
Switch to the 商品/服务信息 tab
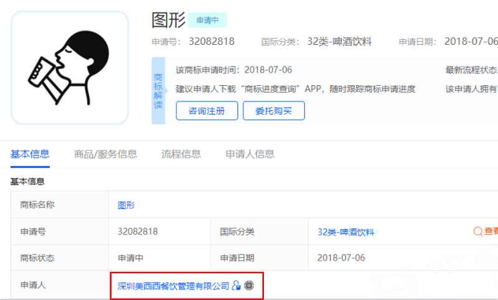tap(105, 154)
